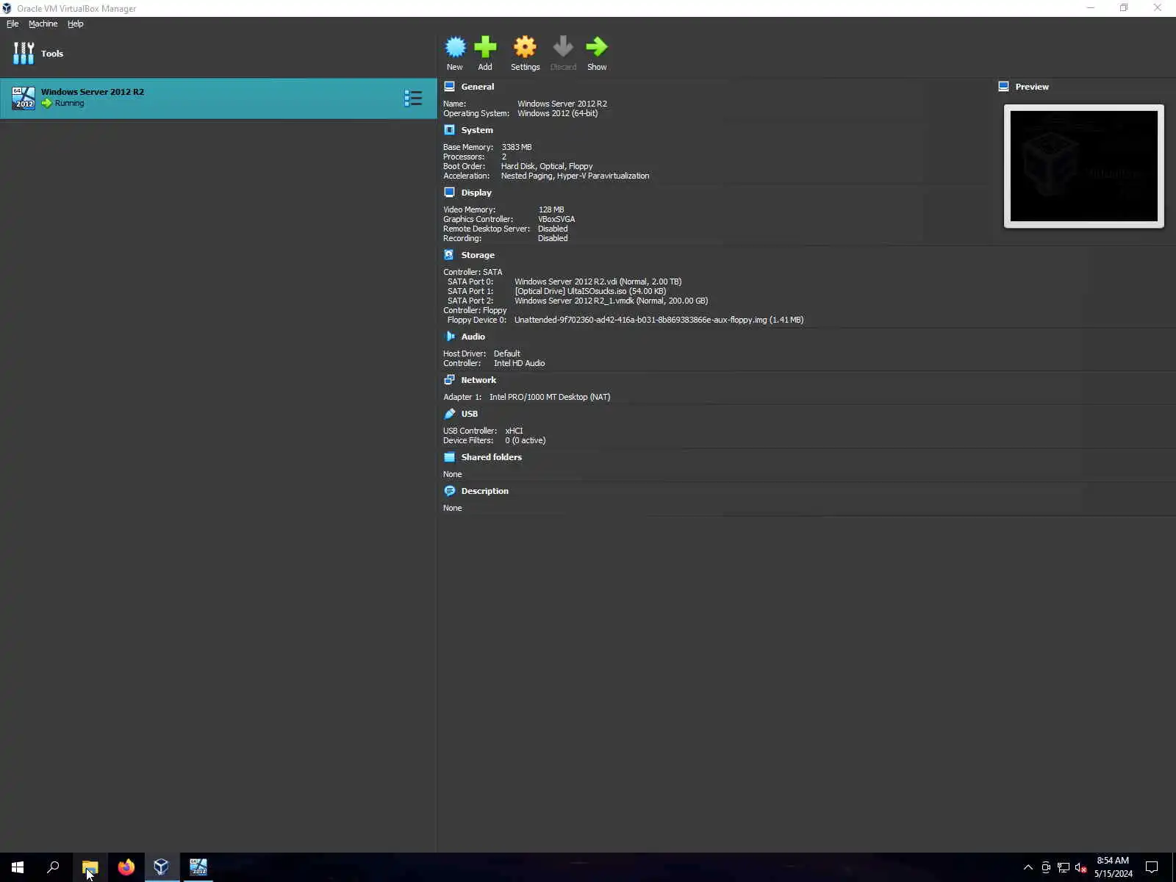Open the Storage settings heading link
The image size is (1176, 882).
(x=478, y=255)
